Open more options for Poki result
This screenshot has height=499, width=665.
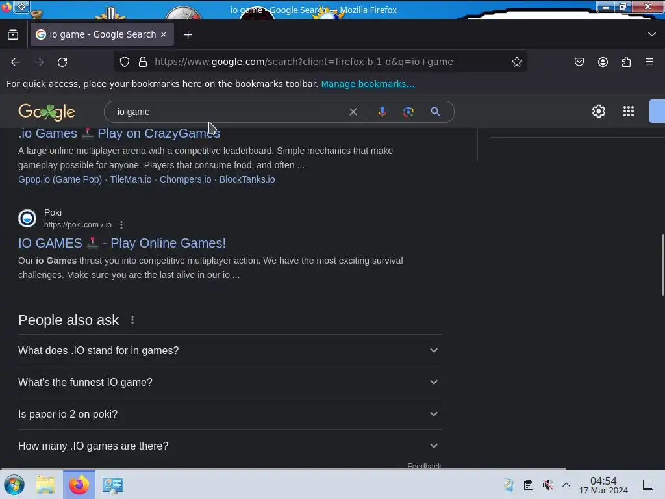pos(121,225)
